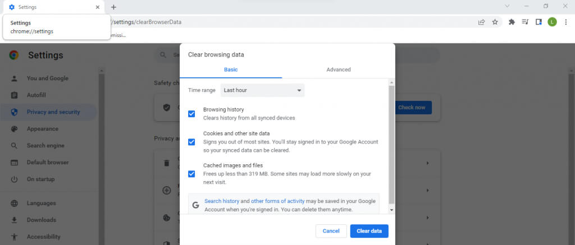Uncheck Cached images and files checkbox
Image resolution: width=575 pixels, height=245 pixels.
click(x=191, y=174)
